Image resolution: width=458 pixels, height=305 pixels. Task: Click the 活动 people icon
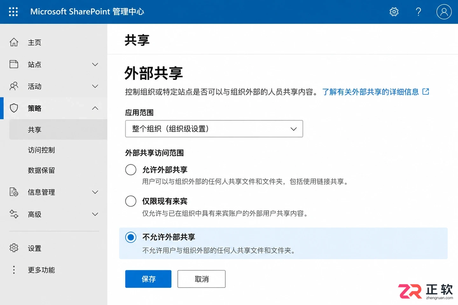pyautogui.click(x=14, y=86)
